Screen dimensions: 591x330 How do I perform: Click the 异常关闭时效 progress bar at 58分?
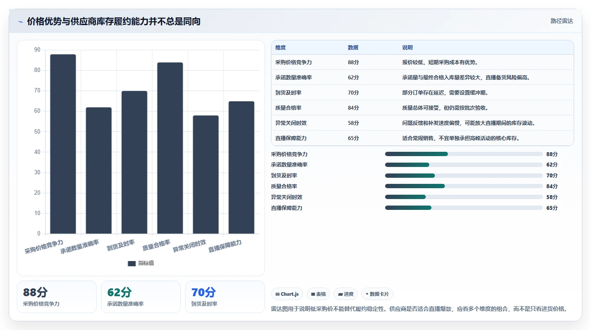pyautogui.click(x=464, y=197)
